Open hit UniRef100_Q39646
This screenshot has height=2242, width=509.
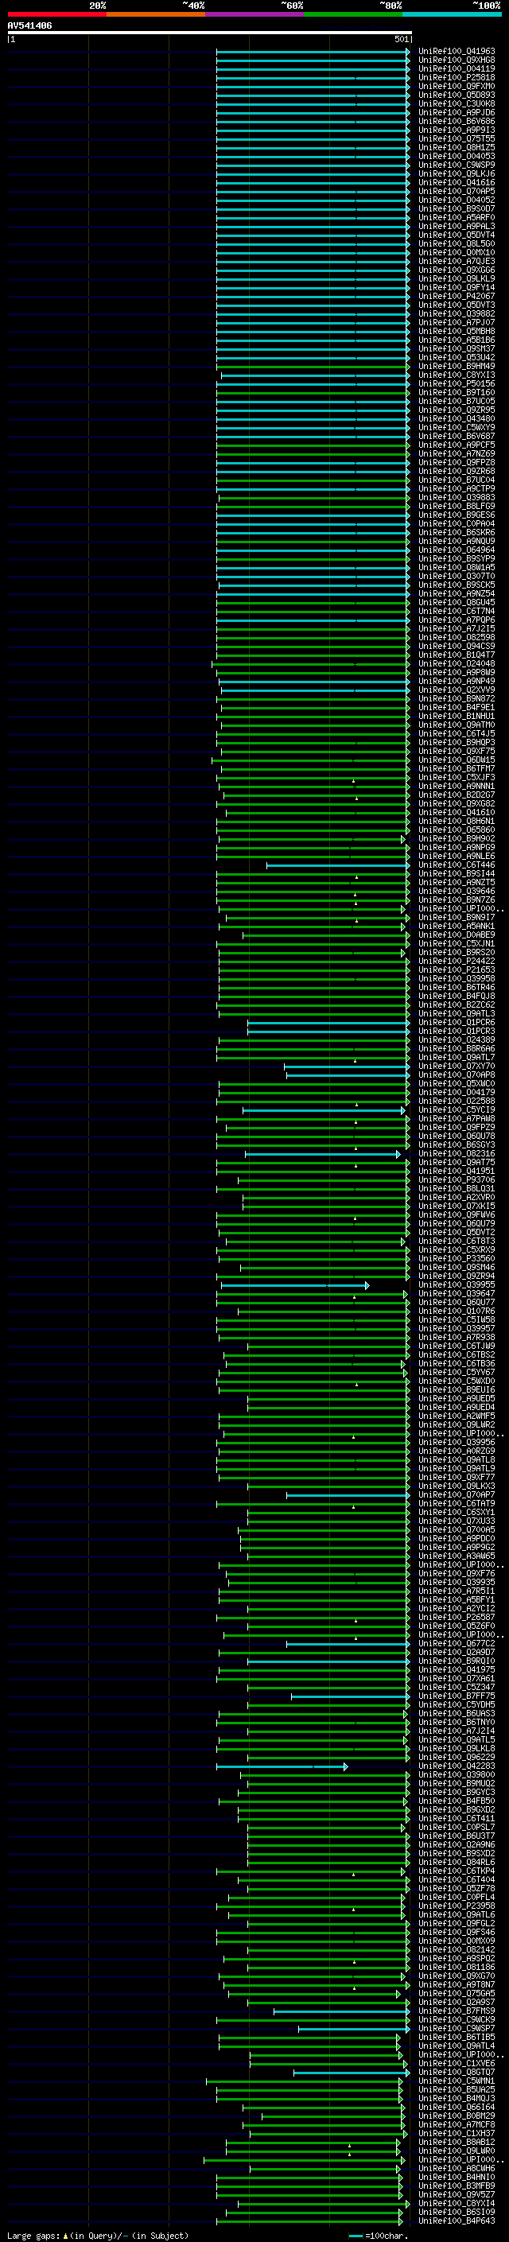456,892
